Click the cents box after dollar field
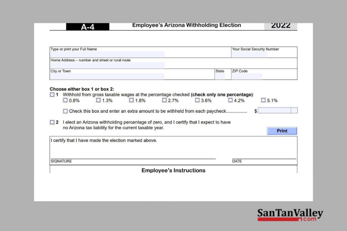 294,110
